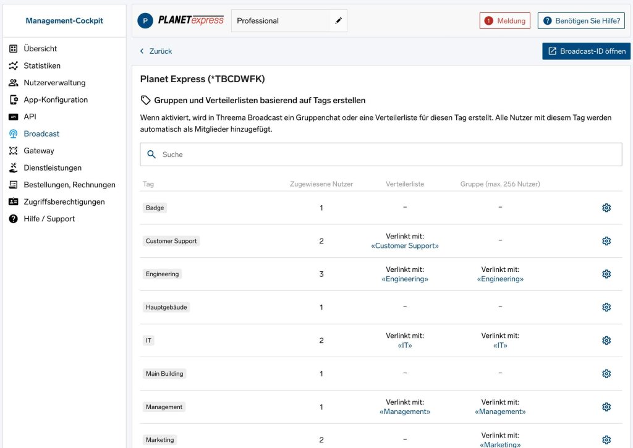This screenshot has height=448, width=633.
Task: Select the Statistiken chart icon in the sidebar
Action: click(14, 66)
